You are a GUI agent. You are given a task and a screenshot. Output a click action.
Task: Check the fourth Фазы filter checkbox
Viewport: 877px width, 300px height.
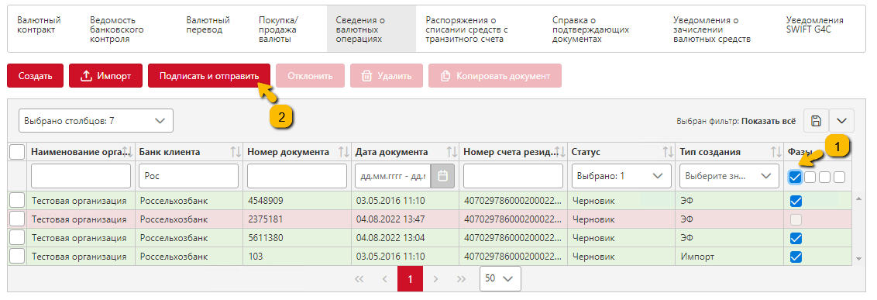coord(839,177)
